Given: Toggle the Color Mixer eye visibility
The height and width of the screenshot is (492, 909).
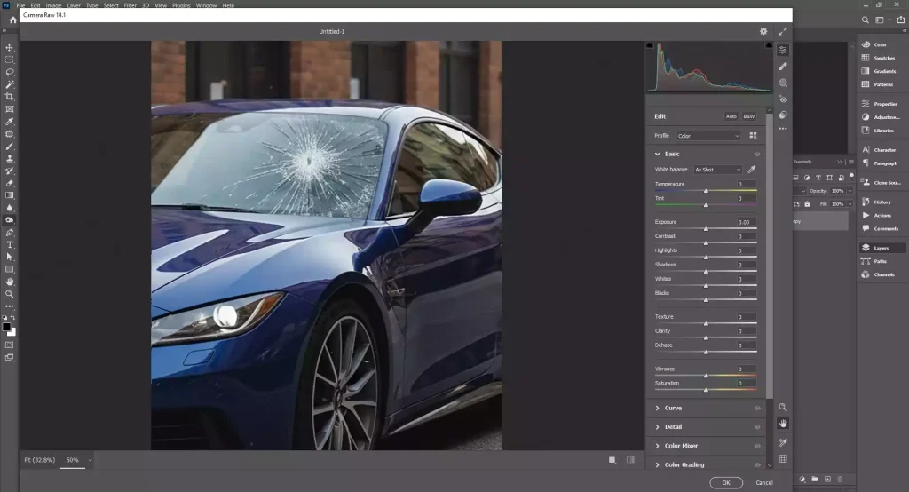Looking at the screenshot, I should (757, 446).
